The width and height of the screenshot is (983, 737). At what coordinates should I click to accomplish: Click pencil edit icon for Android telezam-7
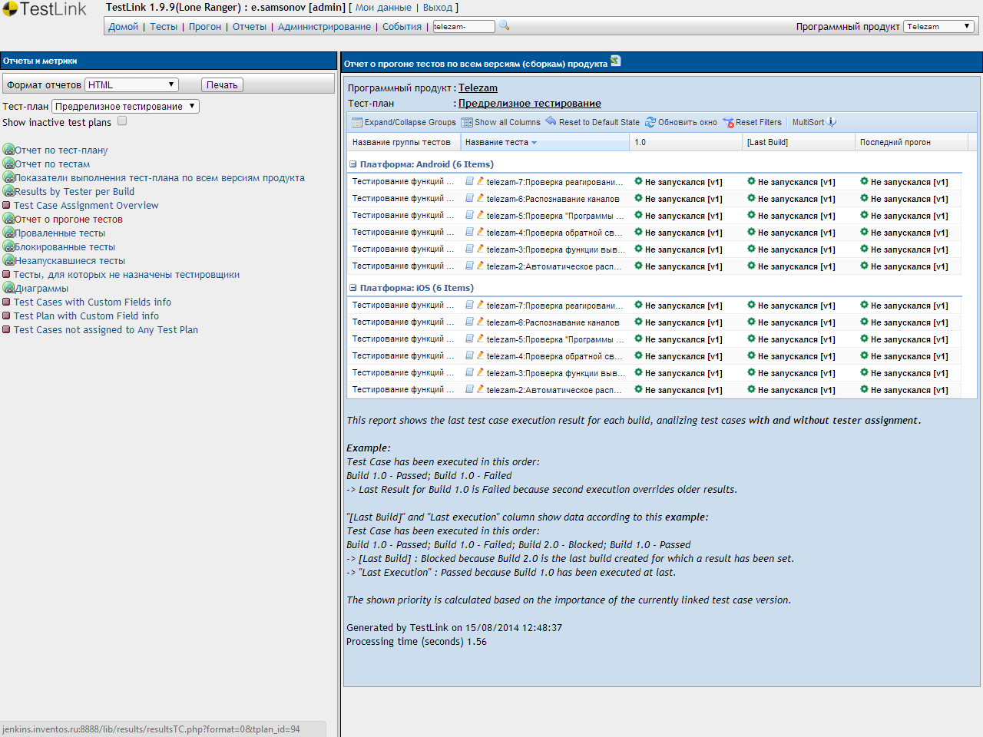[480, 181]
